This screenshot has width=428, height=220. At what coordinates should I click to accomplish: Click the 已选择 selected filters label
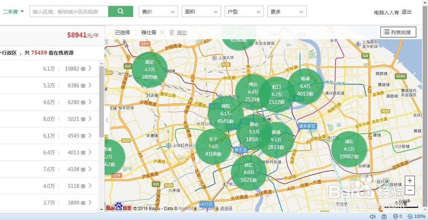pyautogui.click(x=122, y=32)
